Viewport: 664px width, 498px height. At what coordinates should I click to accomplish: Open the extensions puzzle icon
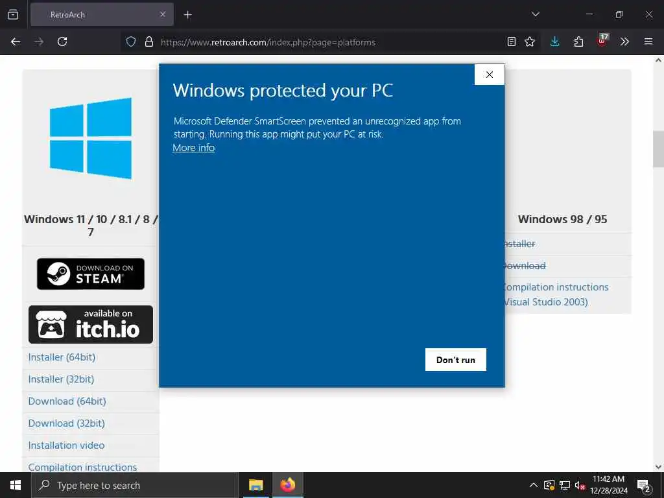pos(578,41)
